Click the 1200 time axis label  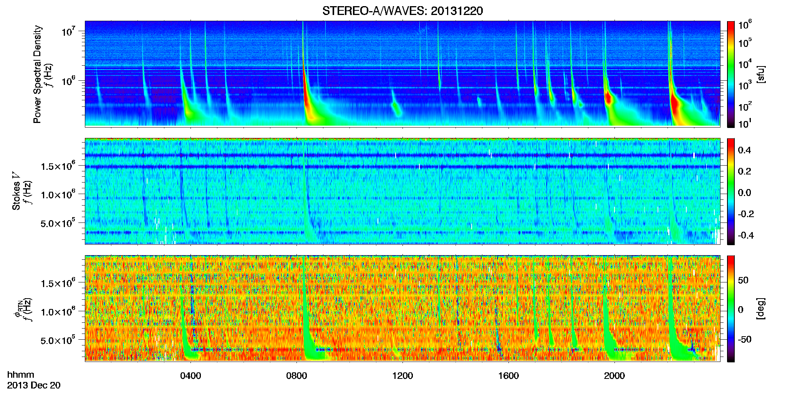point(402,376)
